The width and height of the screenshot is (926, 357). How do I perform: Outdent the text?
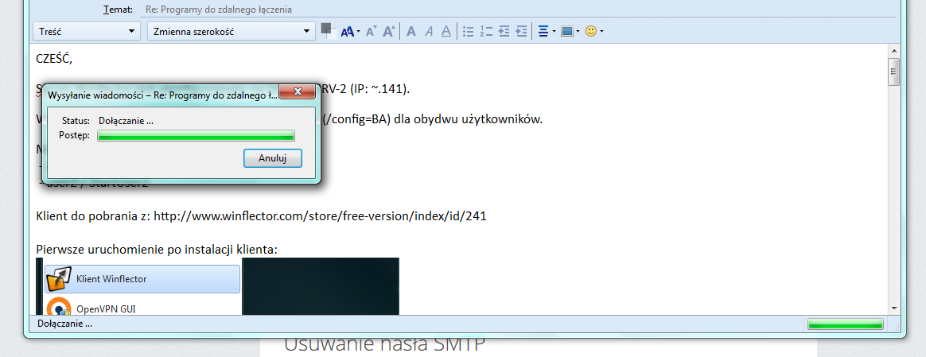[x=504, y=31]
